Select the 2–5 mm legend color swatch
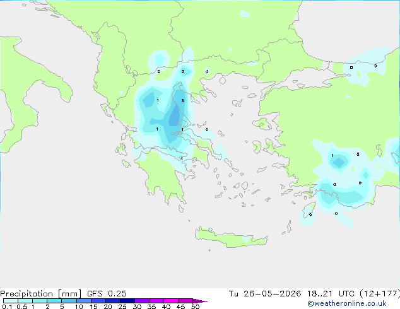 [54, 301]
